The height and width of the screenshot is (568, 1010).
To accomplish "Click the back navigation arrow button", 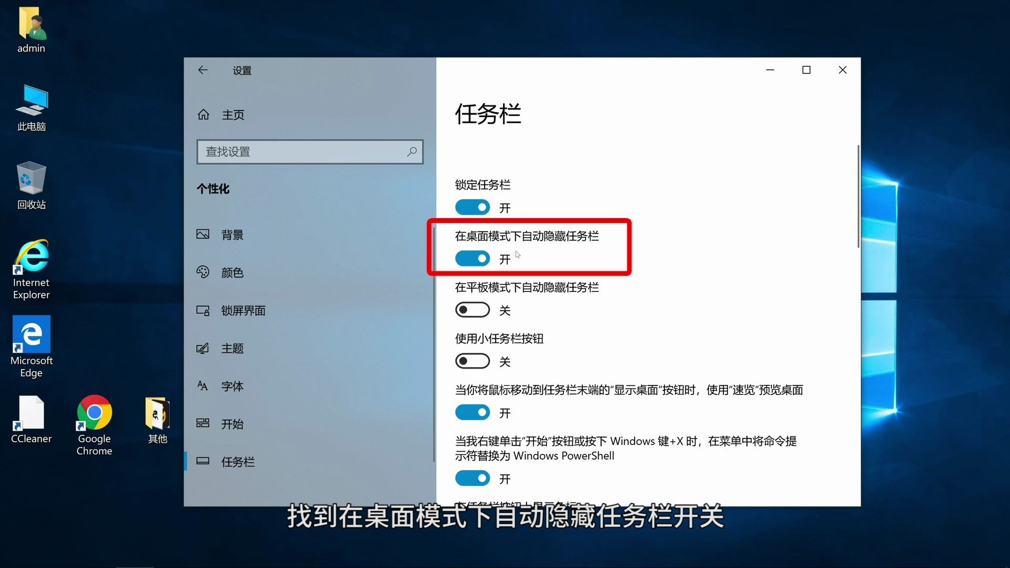I will click(203, 69).
